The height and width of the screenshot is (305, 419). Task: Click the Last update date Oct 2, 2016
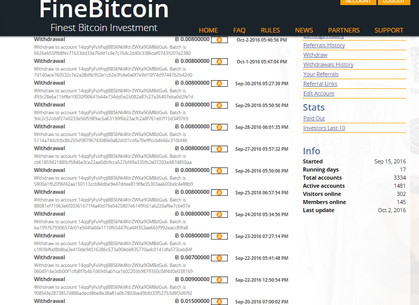[392, 210]
